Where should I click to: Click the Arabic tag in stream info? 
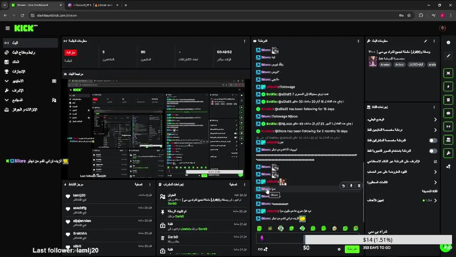(385, 65)
